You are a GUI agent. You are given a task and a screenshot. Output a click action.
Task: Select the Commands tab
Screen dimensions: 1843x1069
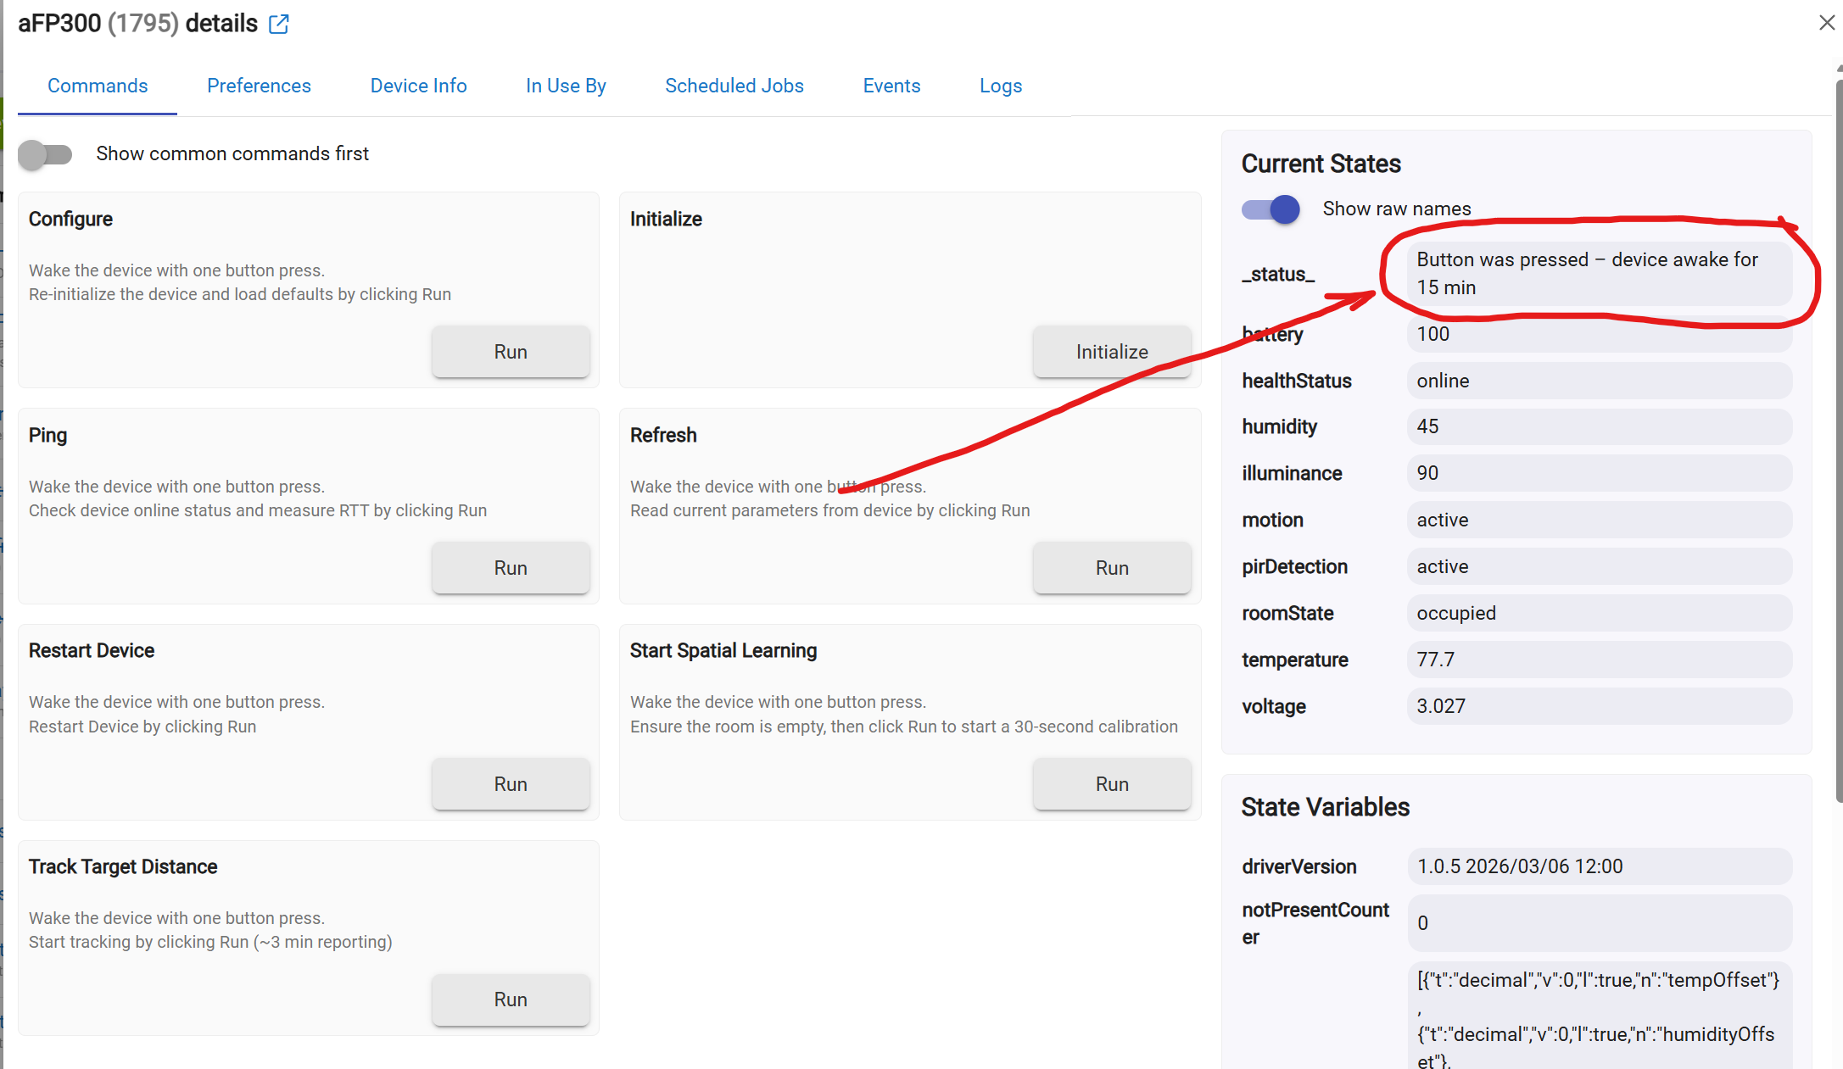click(x=98, y=86)
